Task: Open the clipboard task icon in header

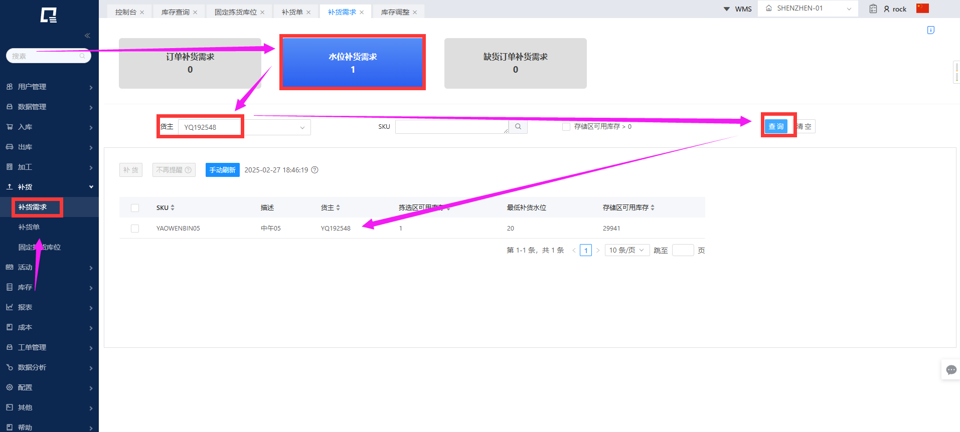Action: tap(873, 9)
